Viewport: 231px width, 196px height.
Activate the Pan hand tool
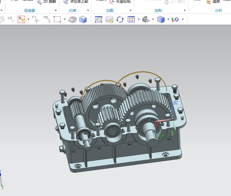(109, 19)
